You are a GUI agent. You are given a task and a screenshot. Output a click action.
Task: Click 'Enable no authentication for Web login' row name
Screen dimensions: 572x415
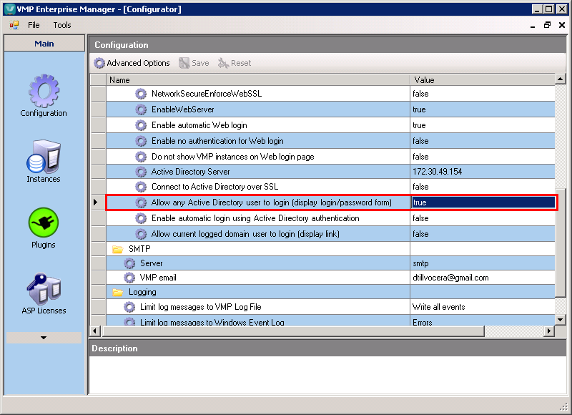pos(217,141)
